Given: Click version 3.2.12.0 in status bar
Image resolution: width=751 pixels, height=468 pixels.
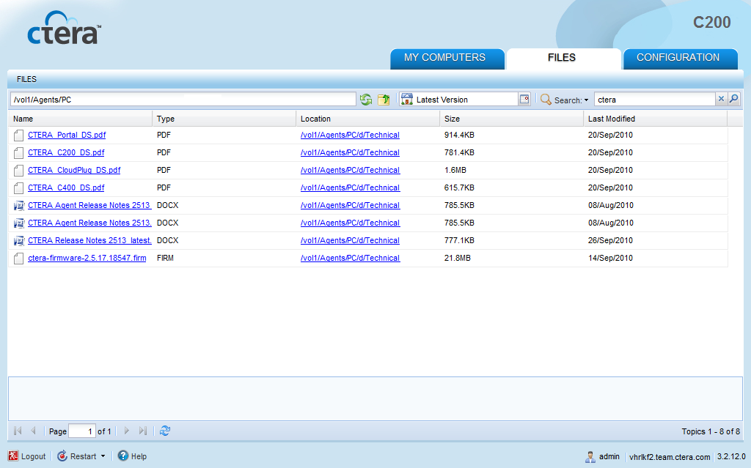Looking at the screenshot, I should 731,456.
